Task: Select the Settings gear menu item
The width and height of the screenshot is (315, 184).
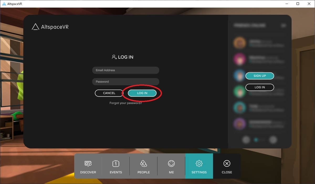Action: click(199, 166)
